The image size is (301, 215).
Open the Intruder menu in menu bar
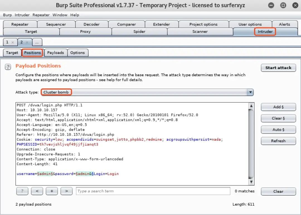[x=22, y=15]
